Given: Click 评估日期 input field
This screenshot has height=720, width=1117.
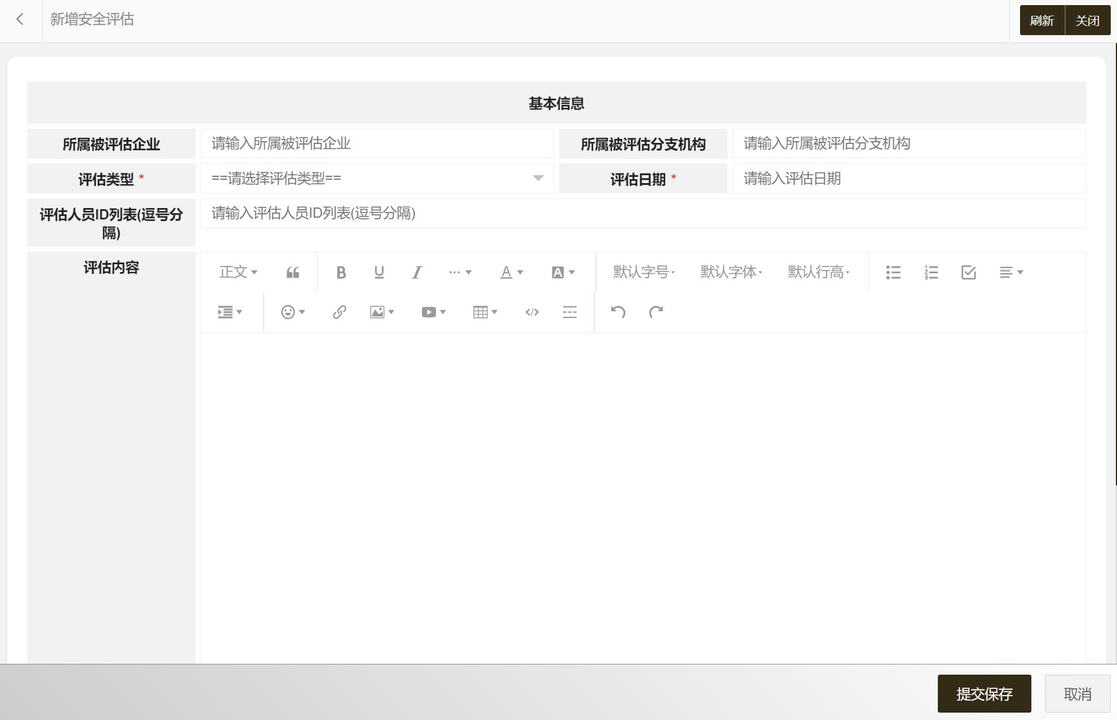Looking at the screenshot, I should 908,179.
